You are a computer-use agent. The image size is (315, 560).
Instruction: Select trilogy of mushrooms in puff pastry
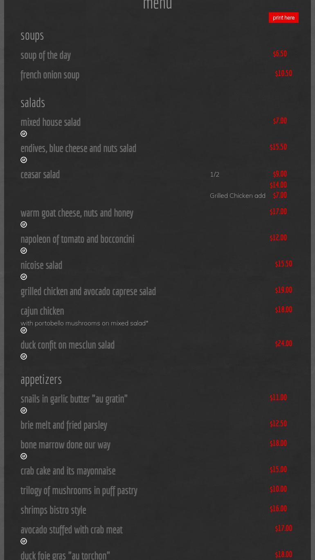[79, 490]
